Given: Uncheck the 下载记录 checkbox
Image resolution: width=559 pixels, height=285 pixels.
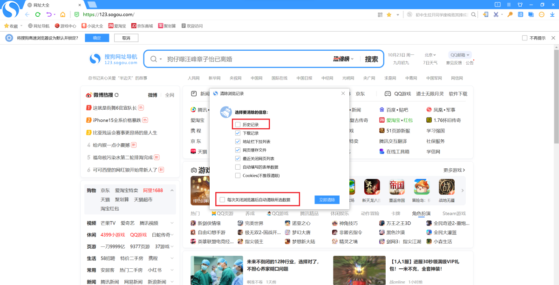Looking at the screenshot, I should click(238, 133).
